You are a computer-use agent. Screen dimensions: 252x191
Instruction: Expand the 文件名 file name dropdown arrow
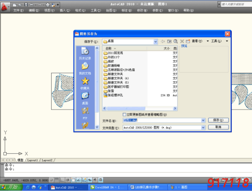click(203, 120)
